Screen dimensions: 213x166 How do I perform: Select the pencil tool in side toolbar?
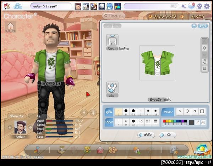(x=204, y=41)
